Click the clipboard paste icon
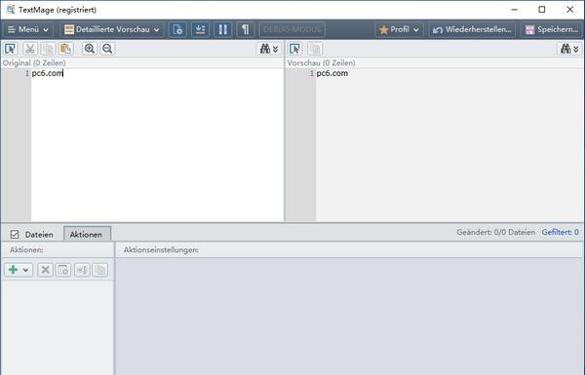Screen dimensions: 585x375 click(x=65, y=49)
